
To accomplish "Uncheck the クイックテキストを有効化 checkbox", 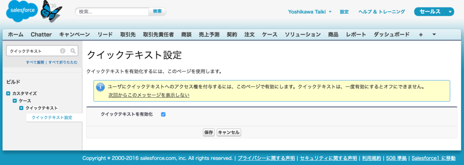I will tap(163, 114).
